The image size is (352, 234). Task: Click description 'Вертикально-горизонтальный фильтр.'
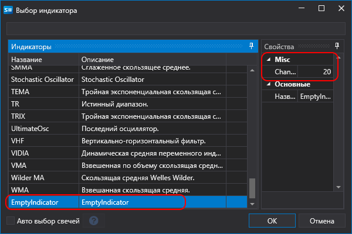tap(144, 141)
